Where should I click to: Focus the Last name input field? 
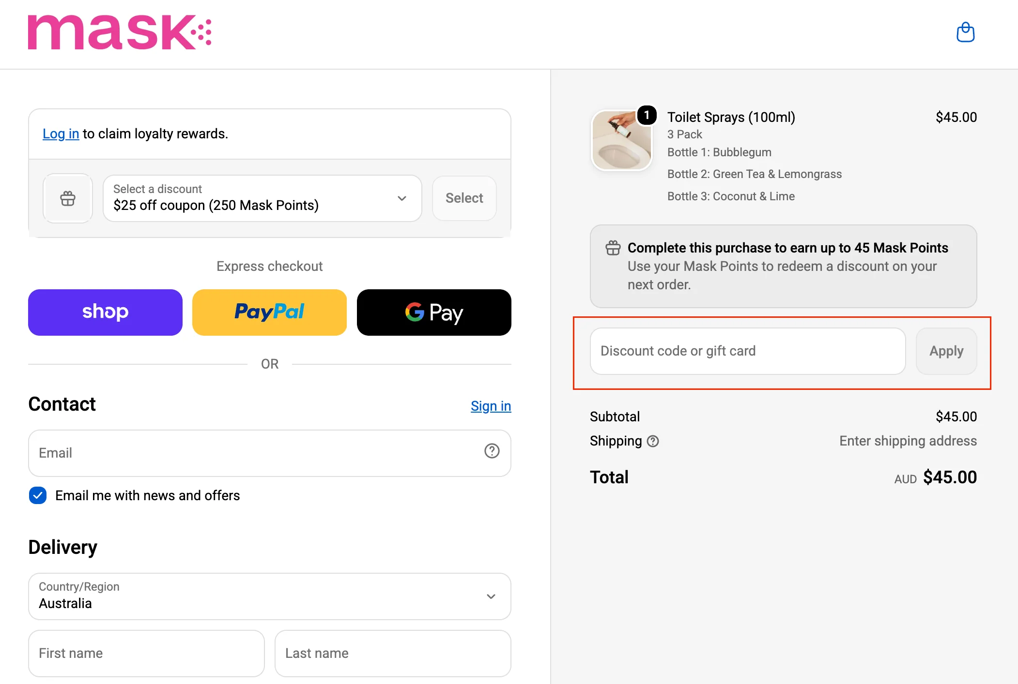393,654
